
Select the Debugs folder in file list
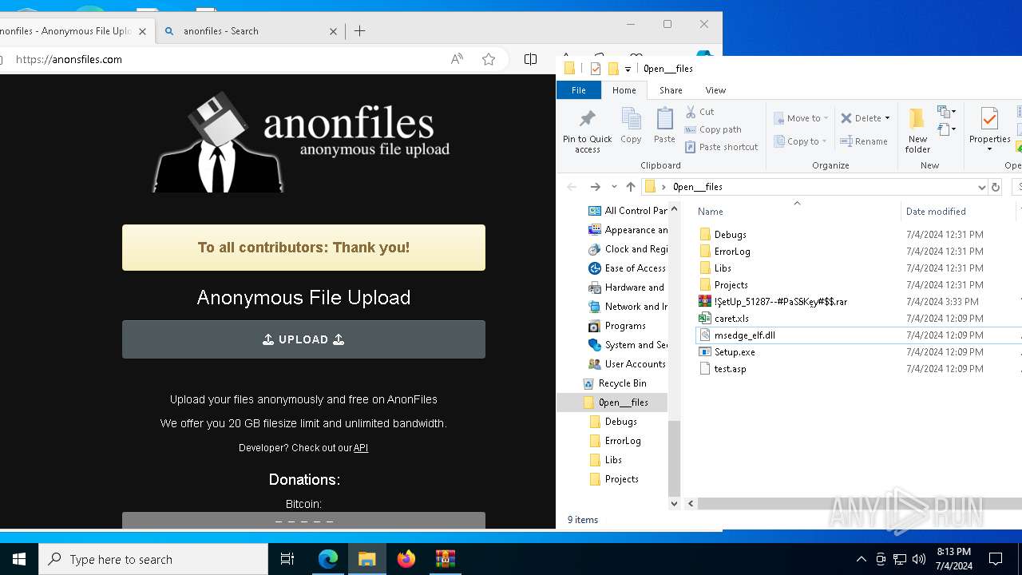click(730, 235)
